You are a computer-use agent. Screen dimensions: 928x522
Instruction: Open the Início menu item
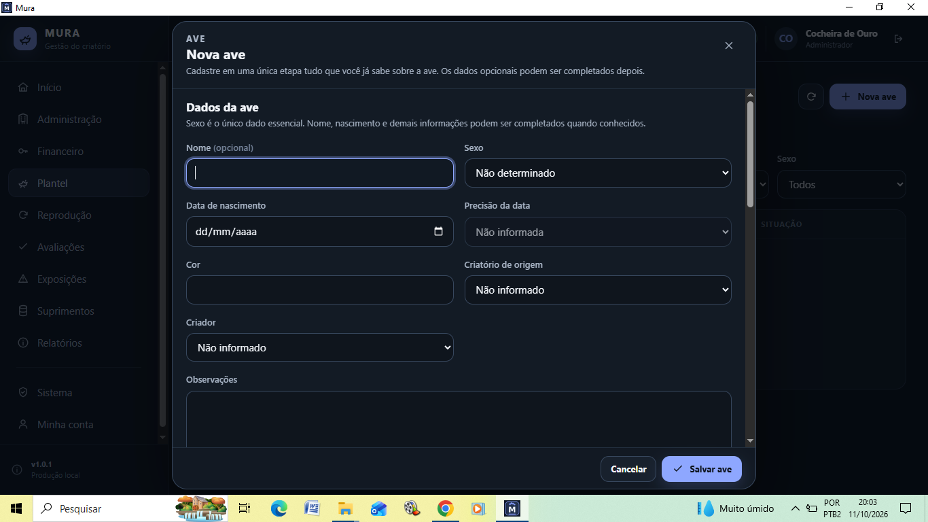[x=79, y=88]
